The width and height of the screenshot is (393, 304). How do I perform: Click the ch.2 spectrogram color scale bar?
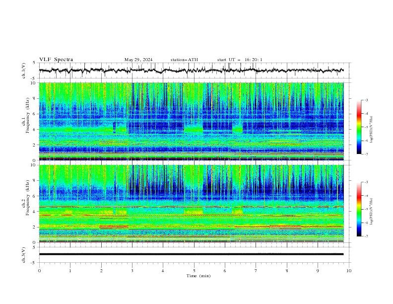click(359, 209)
